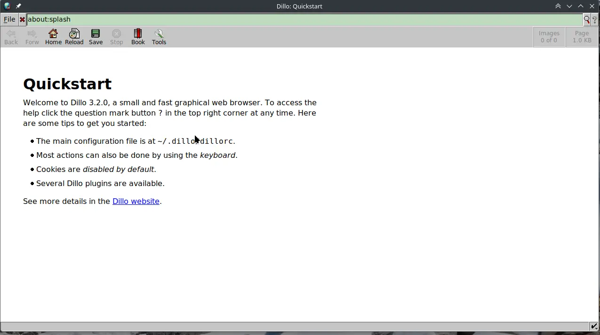Click the bug meter icon in status bar
This screenshot has width=600, height=335.
click(594, 327)
